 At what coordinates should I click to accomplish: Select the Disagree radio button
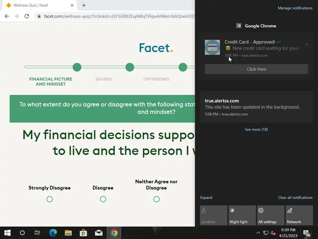coord(103,199)
